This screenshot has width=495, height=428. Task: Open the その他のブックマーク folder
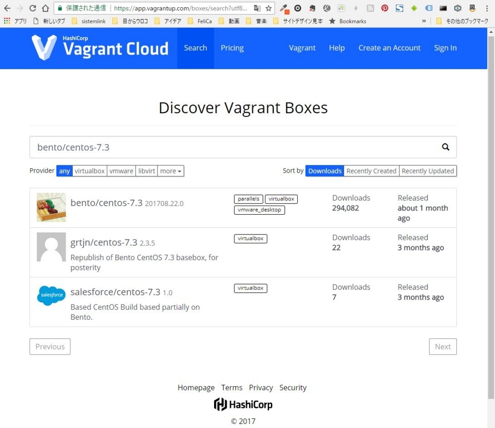coord(462,21)
